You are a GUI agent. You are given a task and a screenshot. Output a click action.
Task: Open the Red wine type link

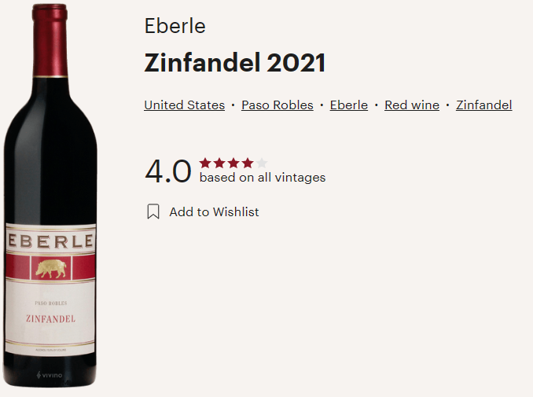point(412,105)
